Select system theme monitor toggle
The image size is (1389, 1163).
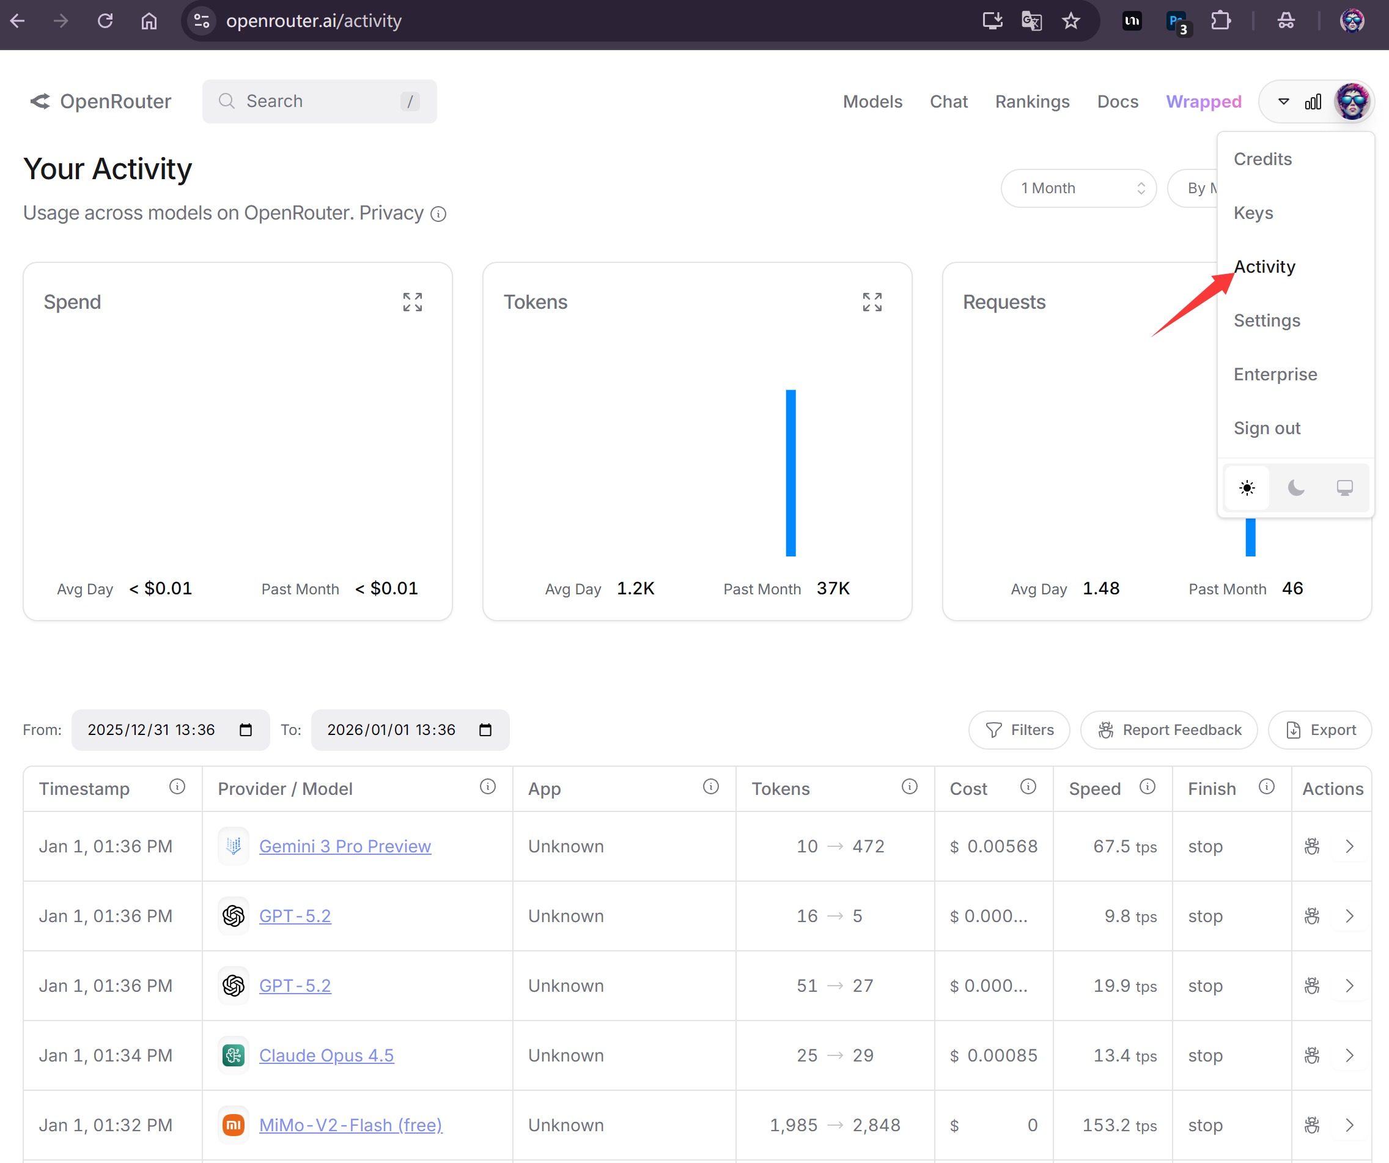pyautogui.click(x=1345, y=488)
